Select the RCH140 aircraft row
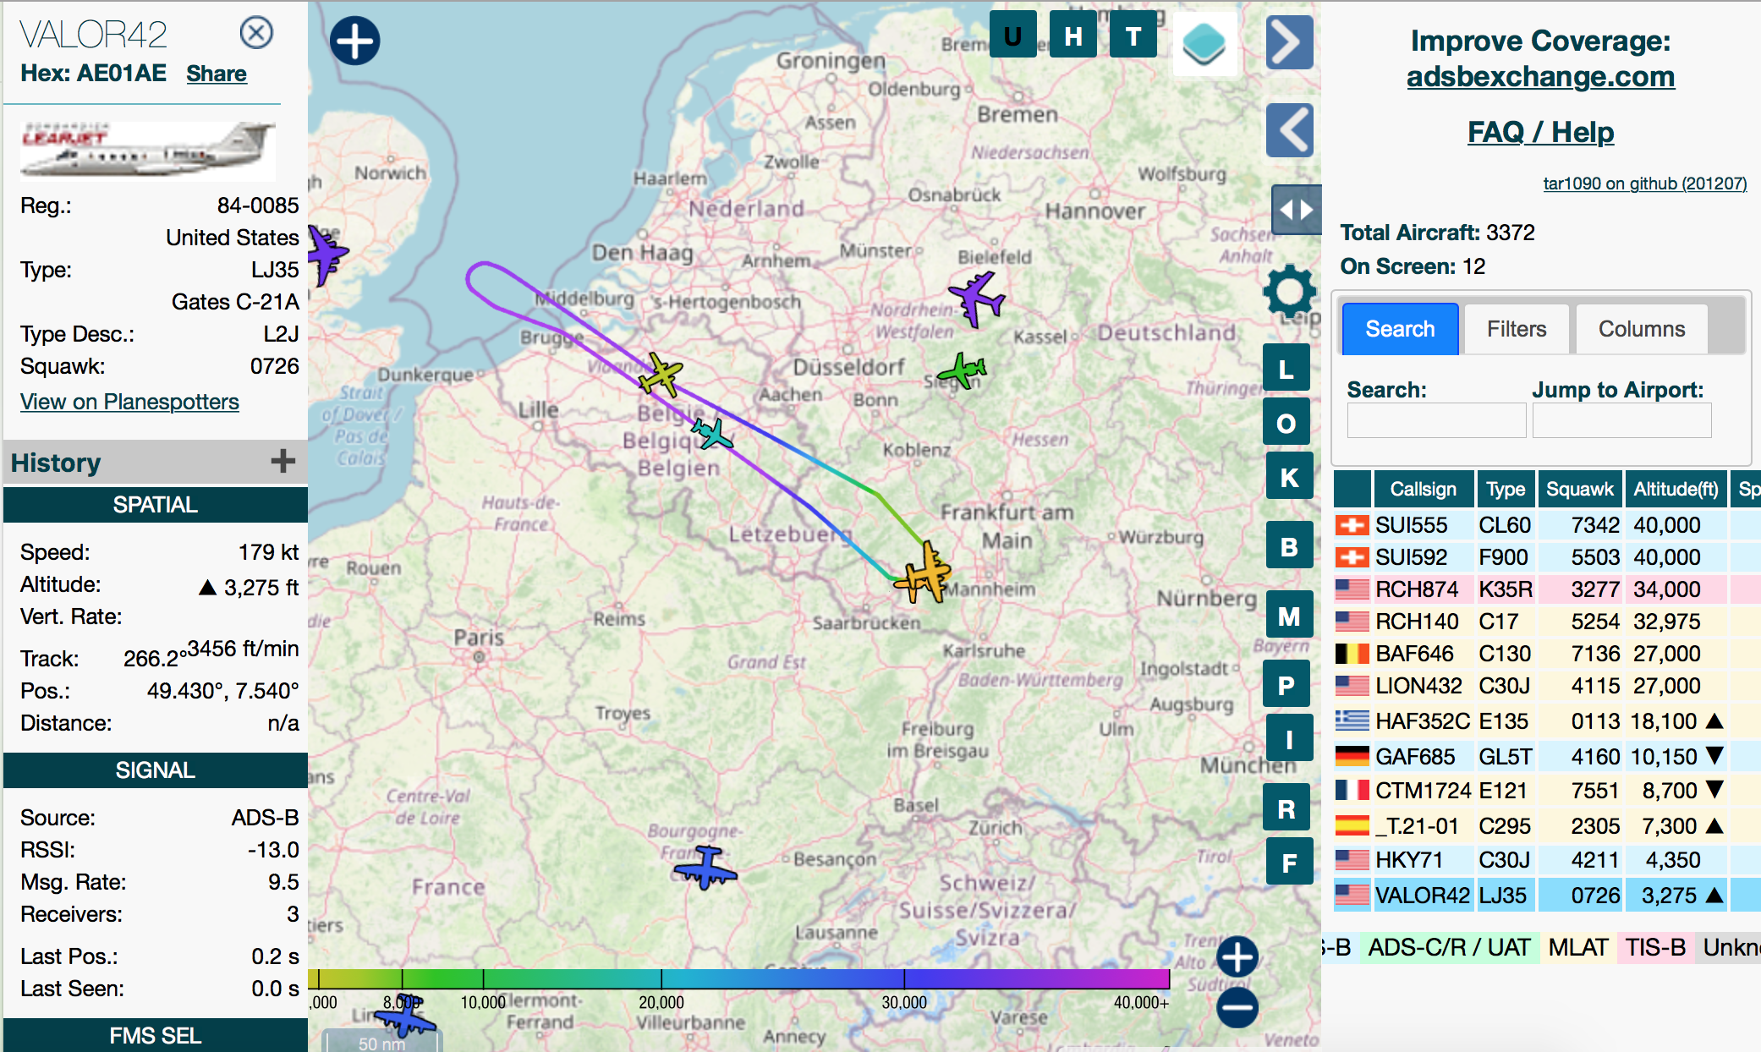This screenshot has width=1761, height=1052. coord(1547,622)
